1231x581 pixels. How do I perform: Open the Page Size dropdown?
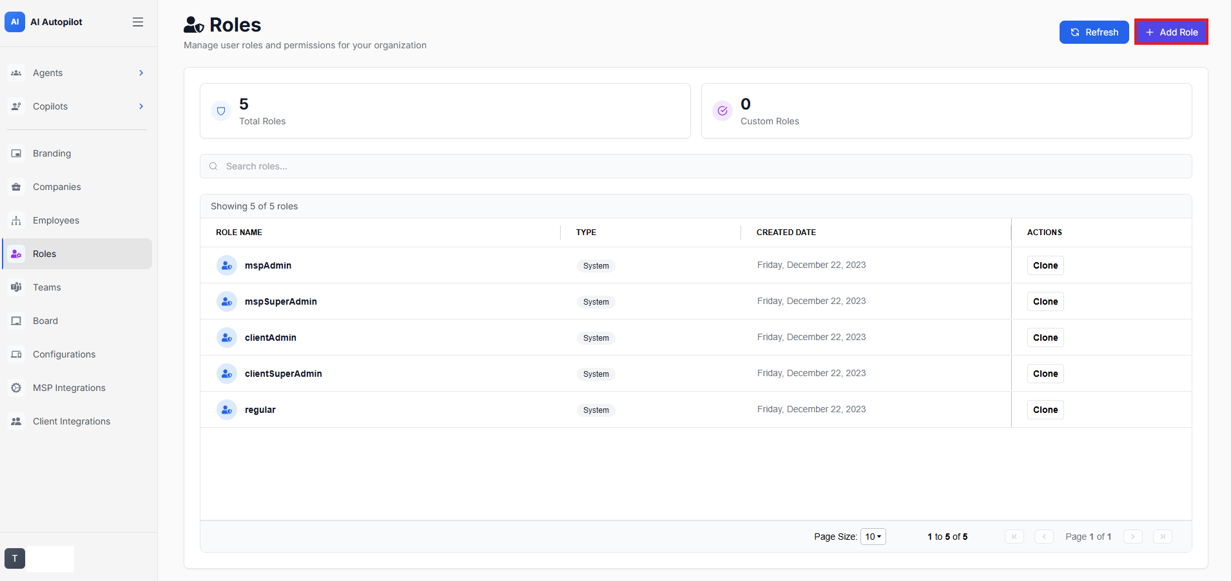coord(873,537)
